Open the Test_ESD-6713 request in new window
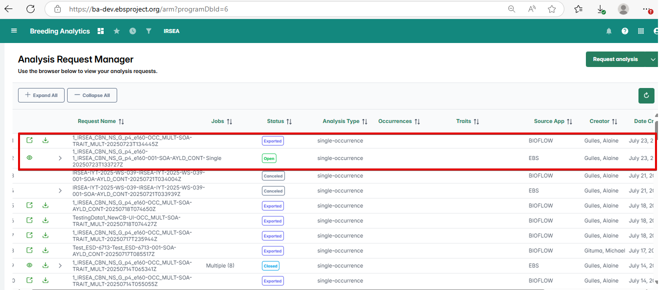The image size is (659, 290). (x=30, y=250)
